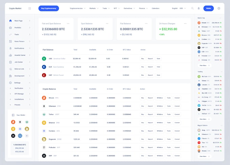Collapse the Market Cap panel dash
Screen dimensions: 230x165
click(220, 18)
